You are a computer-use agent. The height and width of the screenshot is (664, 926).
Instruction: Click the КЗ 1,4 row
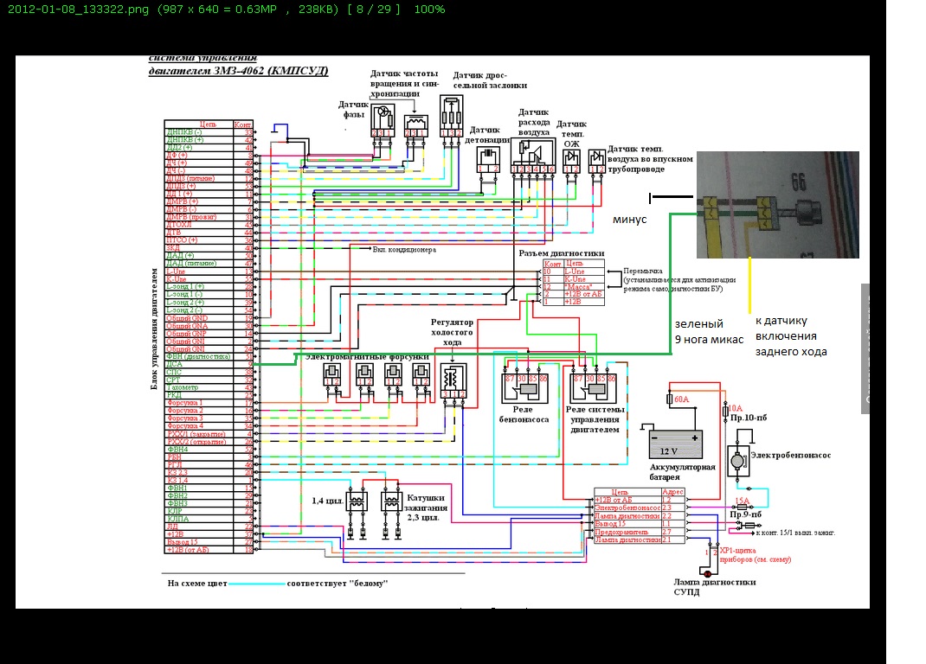[209, 480]
